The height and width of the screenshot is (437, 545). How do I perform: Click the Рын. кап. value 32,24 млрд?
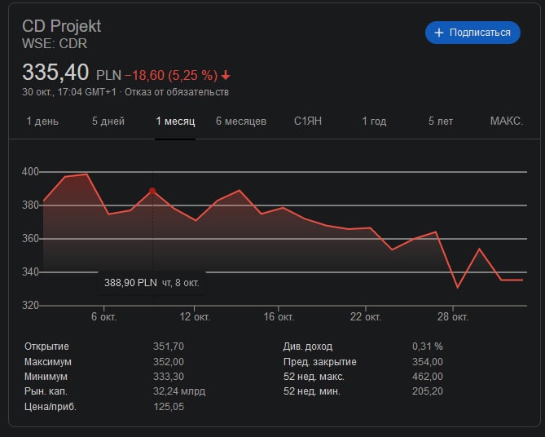179,391
